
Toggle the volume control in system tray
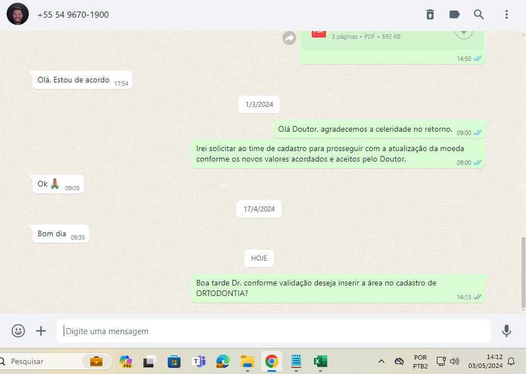455,361
